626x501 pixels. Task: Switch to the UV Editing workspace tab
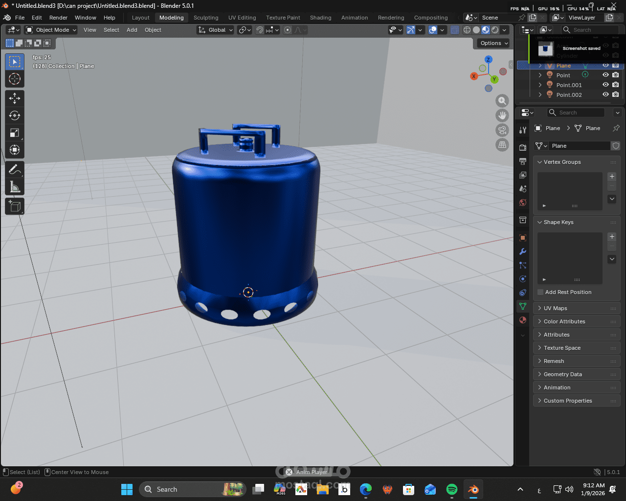click(x=242, y=18)
